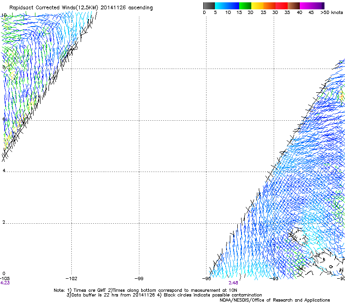Screen dimensions: 345x303
Task: Click the latitude label '0'
Action: click(4, 274)
